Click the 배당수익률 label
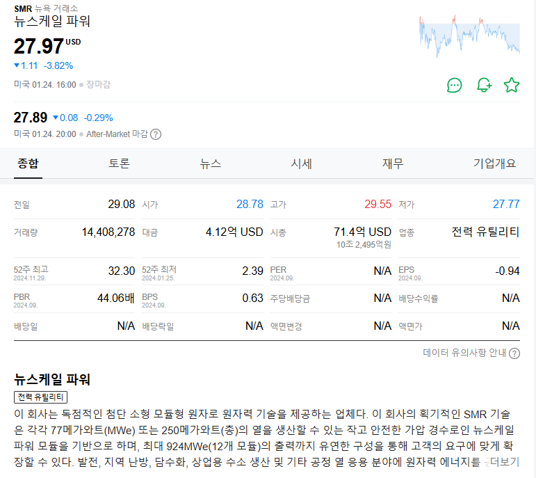Image resolution: width=536 pixels, height=478 pixels. coord(418,298)
